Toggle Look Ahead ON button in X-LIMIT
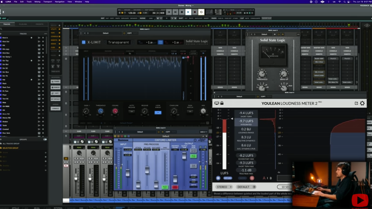The image size is (372, 209). (158, 113)
